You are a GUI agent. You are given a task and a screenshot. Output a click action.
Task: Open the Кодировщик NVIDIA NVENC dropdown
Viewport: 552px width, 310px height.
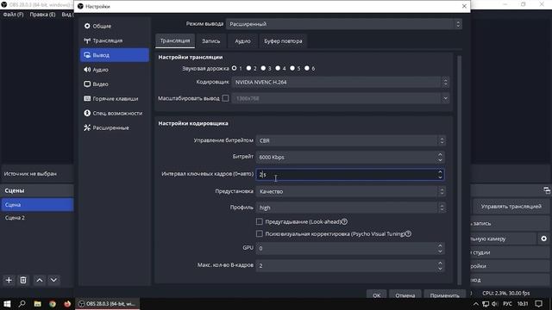pyautogui.click(x=341, y=82)
